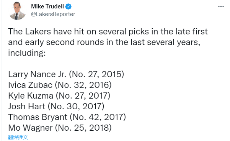The height and width of the screenshot is (141, 230).
Task: Open the Mike Trudell display name link
Action: coord(47,6)
